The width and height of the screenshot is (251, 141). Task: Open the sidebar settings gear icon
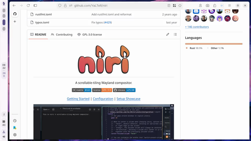15,135
